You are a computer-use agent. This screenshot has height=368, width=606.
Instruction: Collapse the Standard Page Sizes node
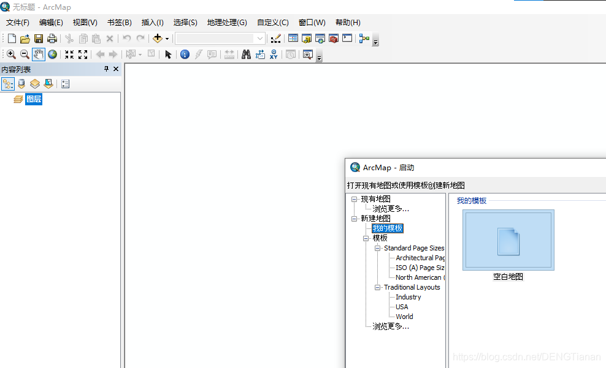pyautogui.click(x=378, y=248)
